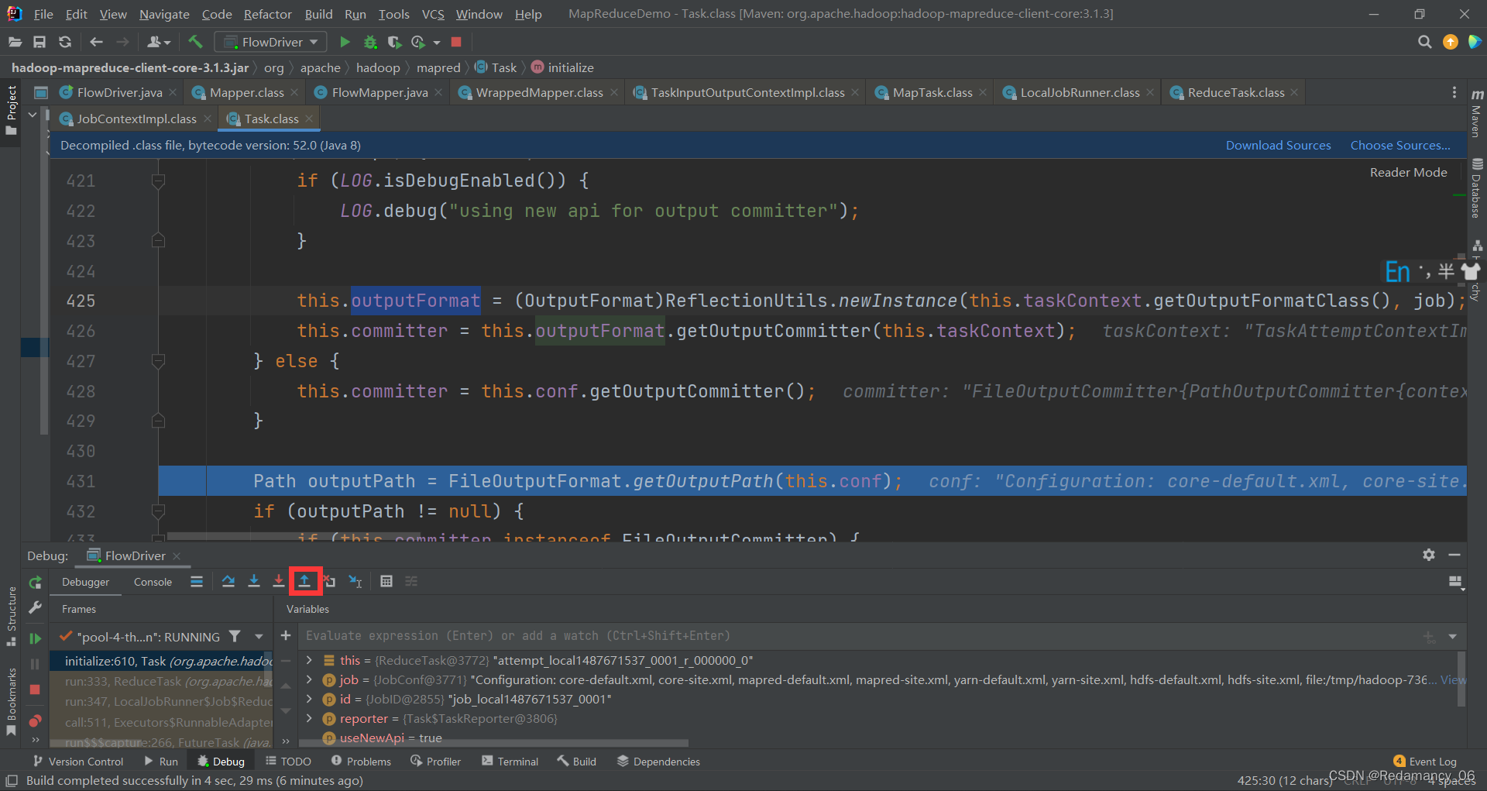The height and width of the screenshot is (791, 1487).
Task: Restore layout icon in debug panel
Action: (x=1456, y=583)
